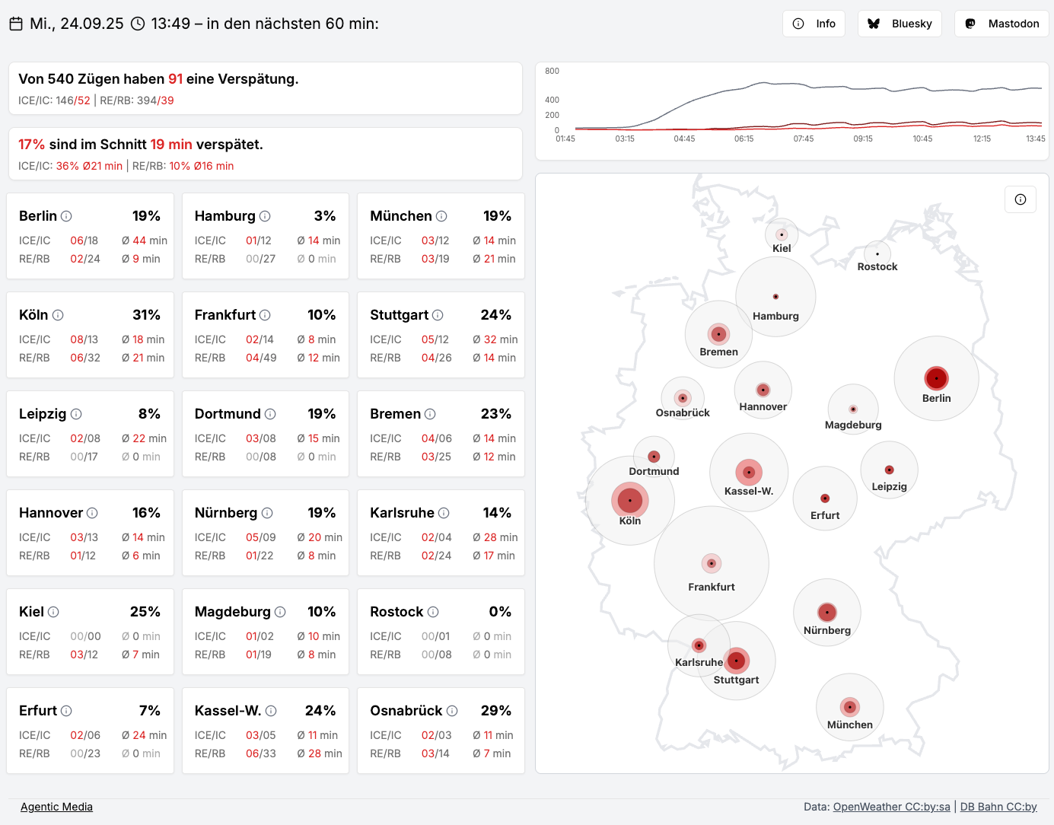Viewport: 1054px width, 825px height.
Task: Select the Berlin marker on the map
Action: point(936,378)
